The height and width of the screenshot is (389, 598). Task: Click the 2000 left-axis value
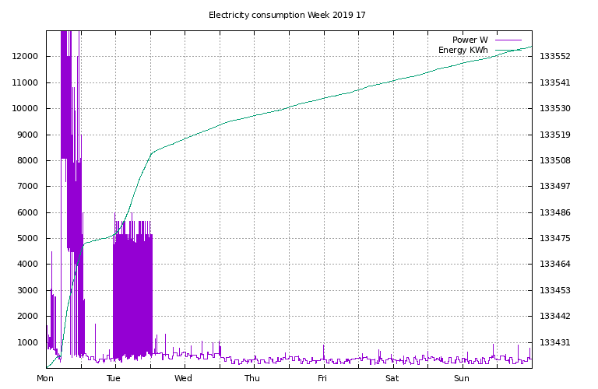(x=28, y=316)
